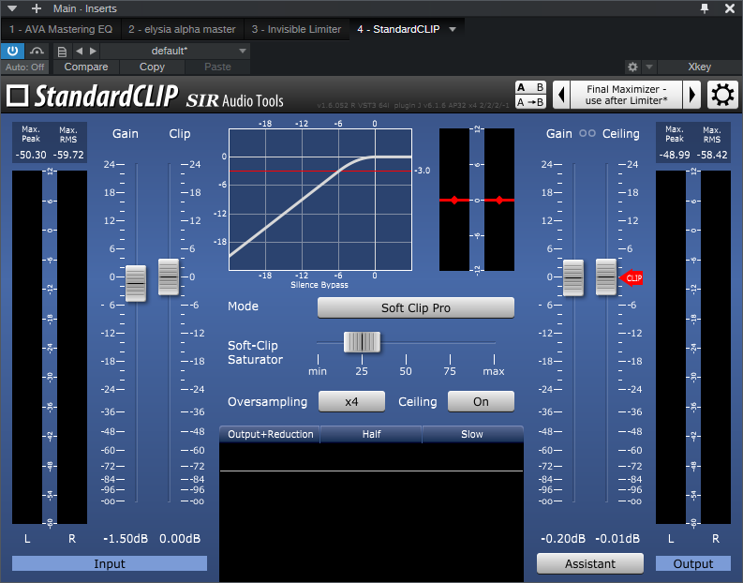Toggle Auto: Off automation mode
The width and height of the screenshot is (743, 583).
tap(24, 67)
